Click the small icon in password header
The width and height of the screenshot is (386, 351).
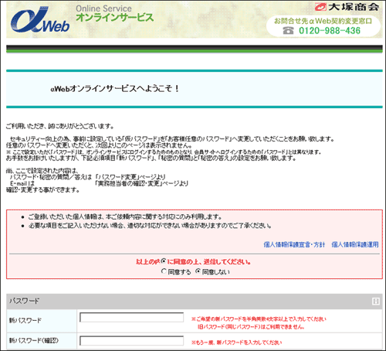pos(376,301)
